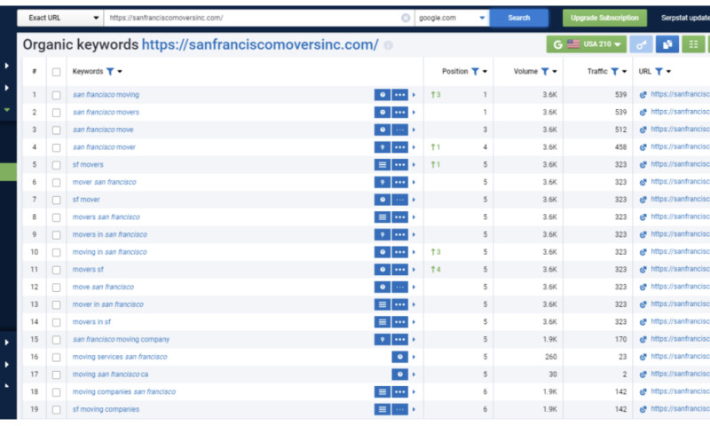Open the Keywords column sort dropdown arrow
The width and height of the screenshot is (710, 426).
120,72
